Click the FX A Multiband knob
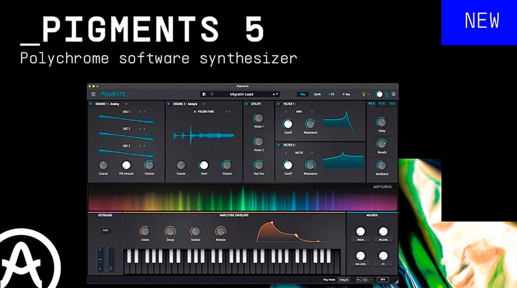The image size is (517, 288). [x=381, y=165]
